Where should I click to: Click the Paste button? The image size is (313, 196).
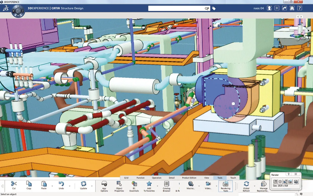coord(44,185)
